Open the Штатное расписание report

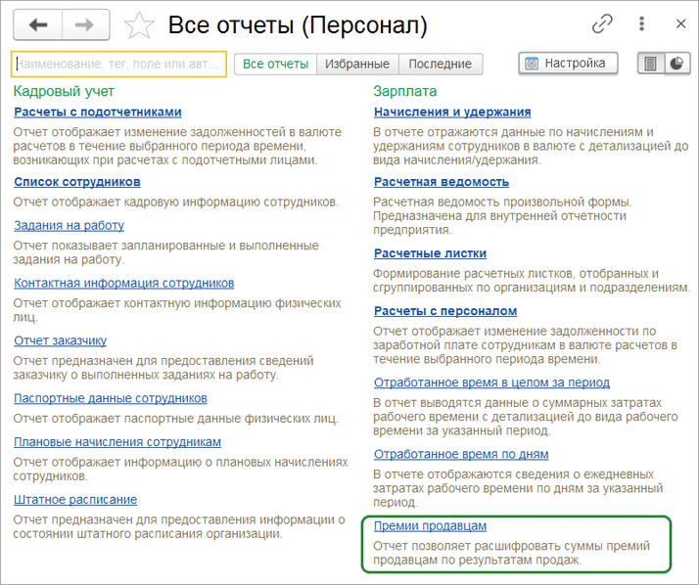click(75, 500)
